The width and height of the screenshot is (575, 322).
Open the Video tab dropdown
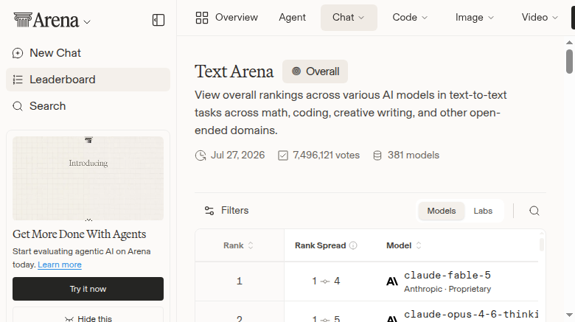coord(540,18)
